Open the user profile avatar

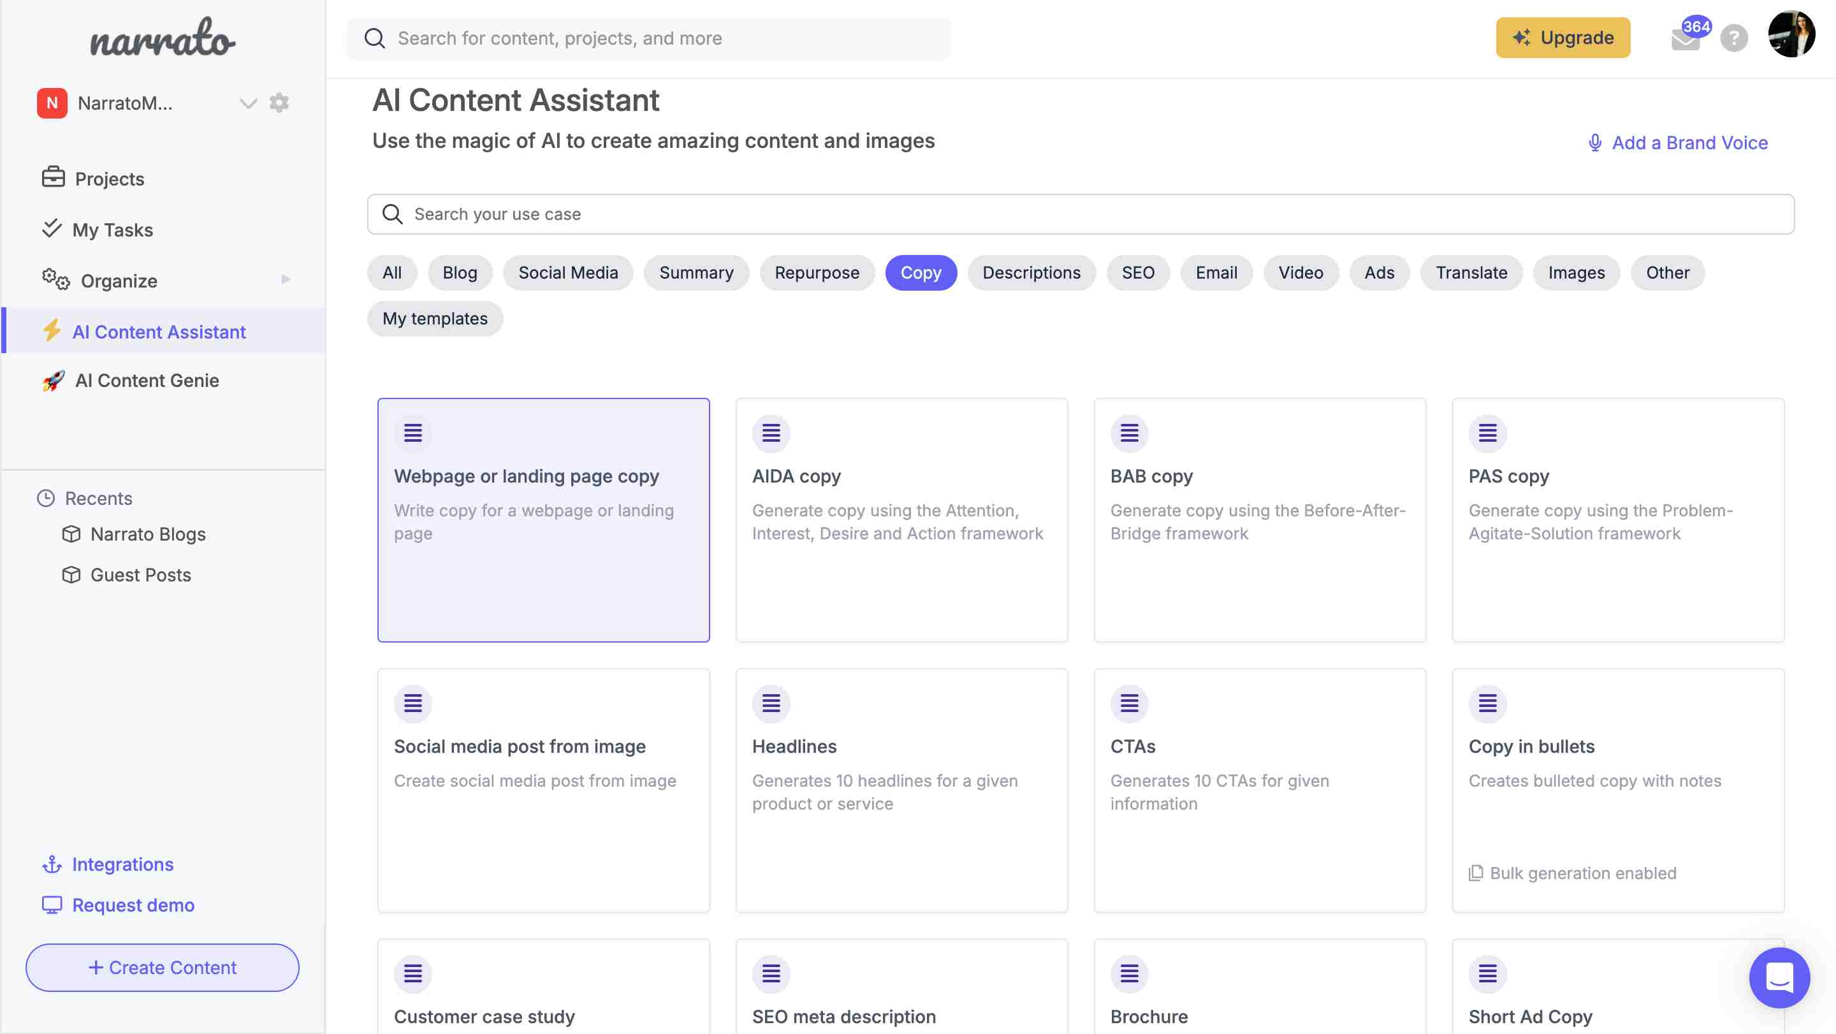point(1792,34)
